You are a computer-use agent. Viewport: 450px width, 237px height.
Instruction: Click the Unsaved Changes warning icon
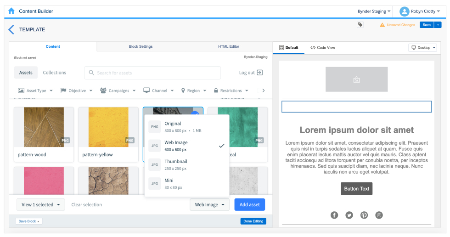(x=382, y=25)
